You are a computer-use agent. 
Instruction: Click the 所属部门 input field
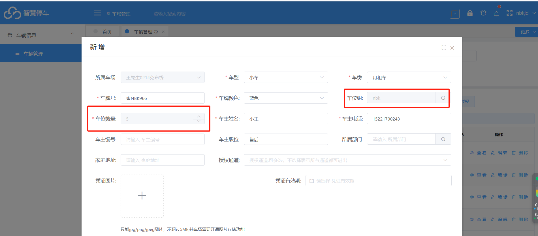[x=401, y=139]
